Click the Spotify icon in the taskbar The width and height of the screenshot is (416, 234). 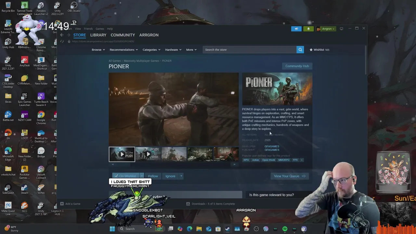point(285,229)
